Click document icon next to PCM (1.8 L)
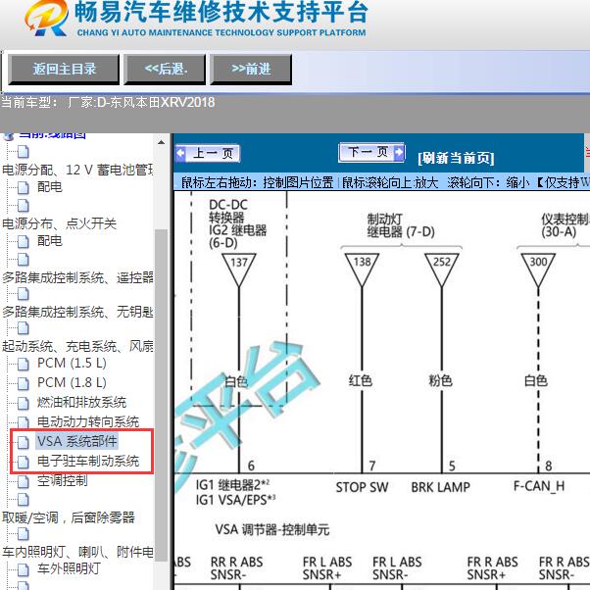 click(23, 383)
